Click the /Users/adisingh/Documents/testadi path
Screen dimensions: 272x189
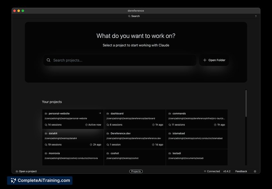[186, 158]
